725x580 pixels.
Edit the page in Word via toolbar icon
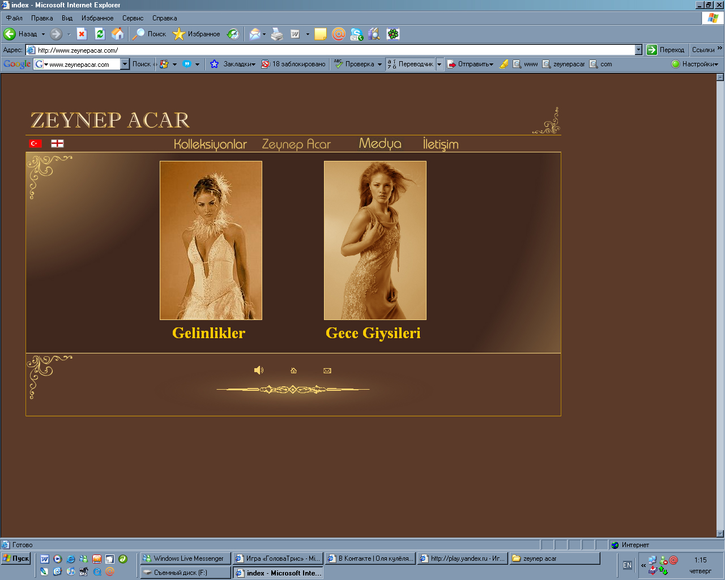295,34
